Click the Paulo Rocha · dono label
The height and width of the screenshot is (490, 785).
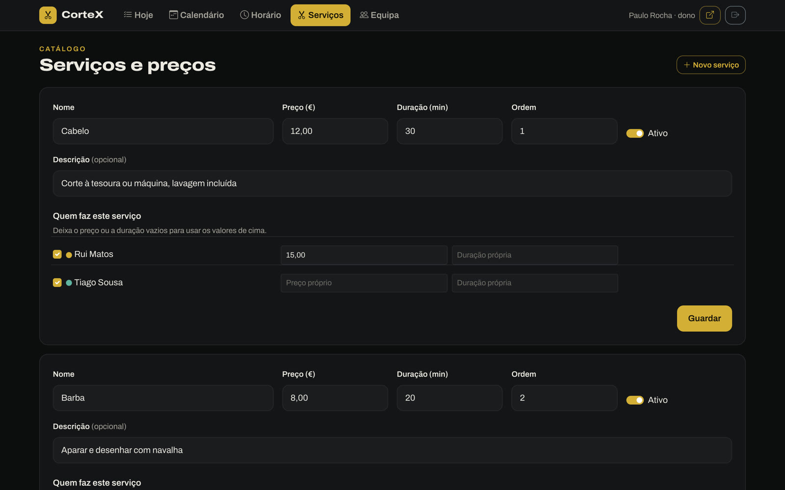tap(661, 16)
